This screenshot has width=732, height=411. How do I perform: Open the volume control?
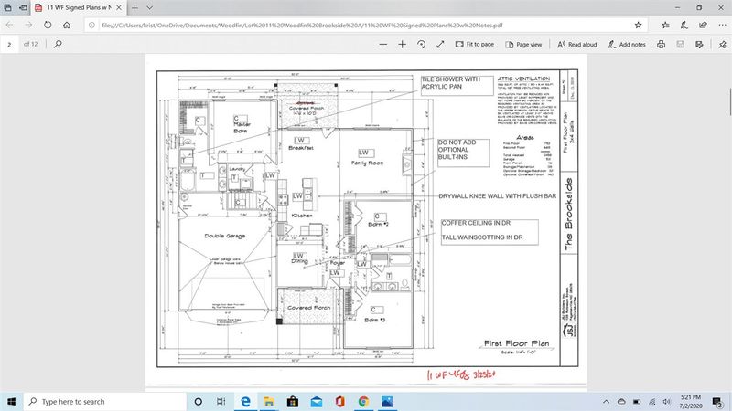[x=667, y=401]
